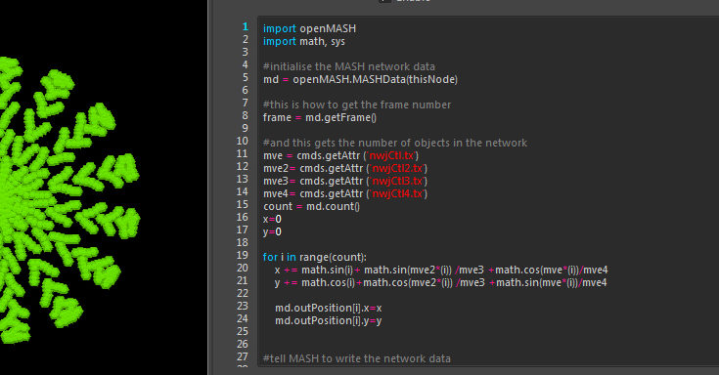Screen dimensions: 719x375
Task: Click line number 19 in the gutter
Action: pos(243,255)
